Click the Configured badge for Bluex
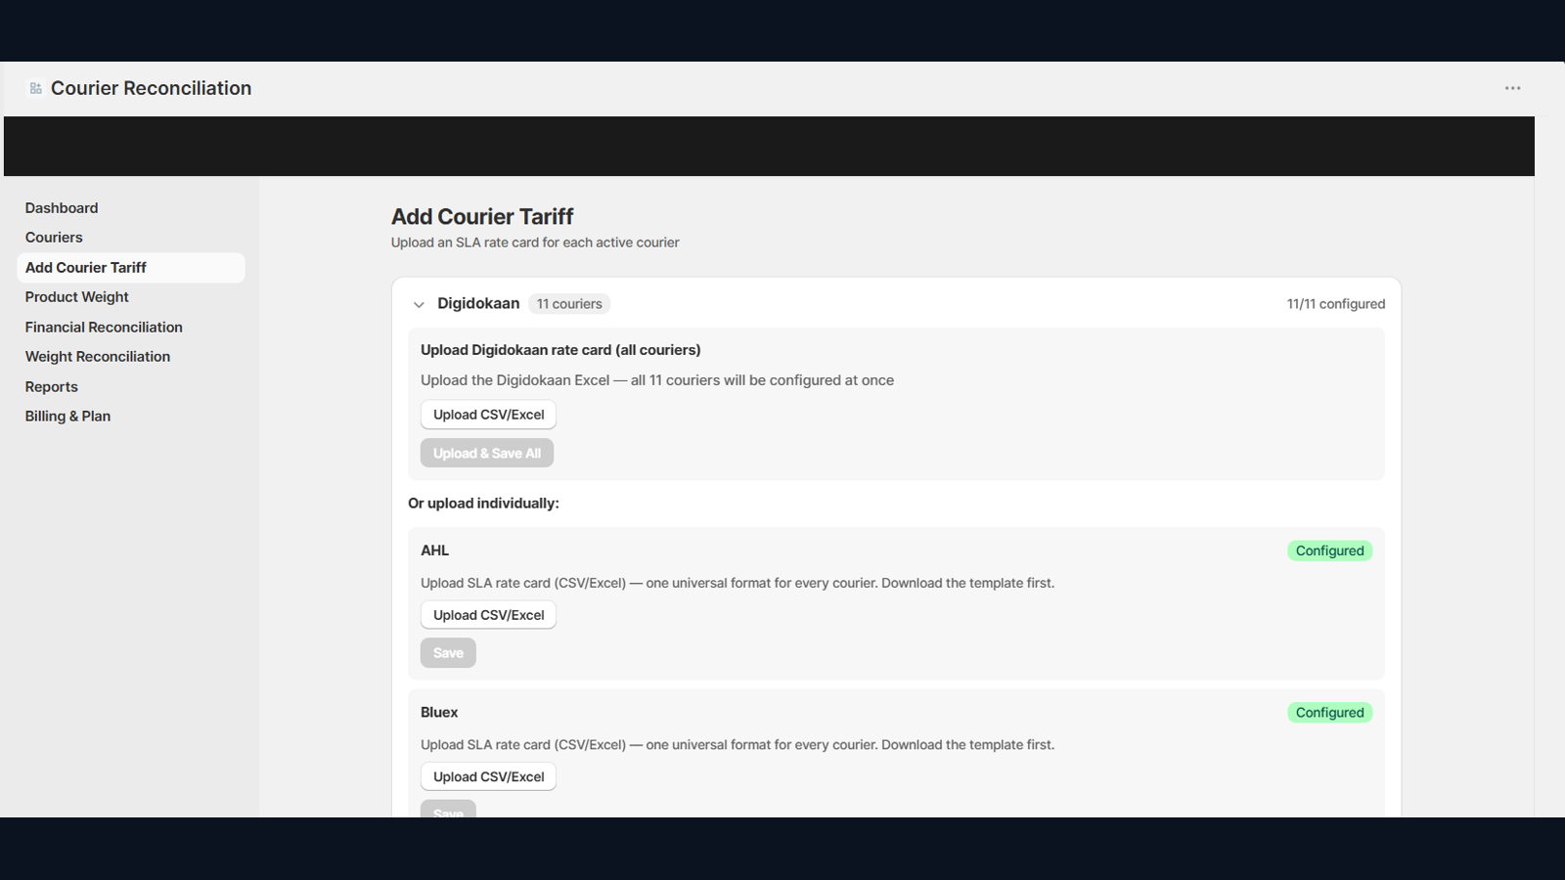This screenshot has width=1565, height=880. (x=1329, y=713)
